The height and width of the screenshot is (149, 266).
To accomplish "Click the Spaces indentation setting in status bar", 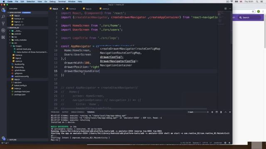I will (197, 143).
